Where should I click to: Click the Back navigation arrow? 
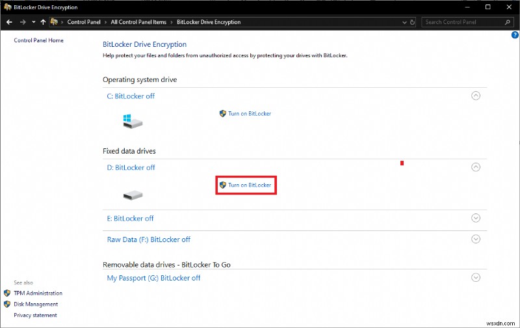9,22
